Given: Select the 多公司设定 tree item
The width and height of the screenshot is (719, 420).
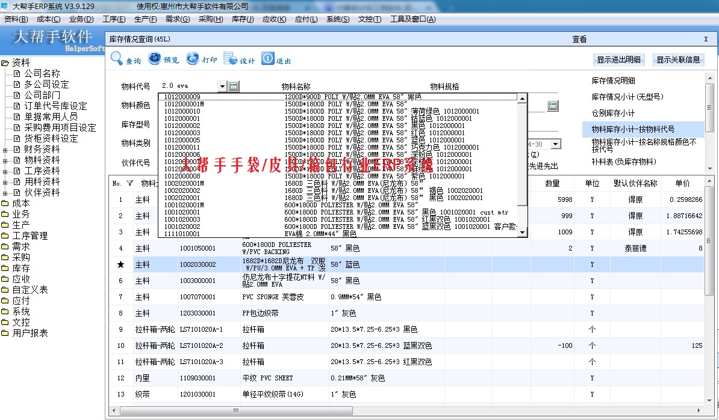Looking at the screenshot, I should pos(46,84).
